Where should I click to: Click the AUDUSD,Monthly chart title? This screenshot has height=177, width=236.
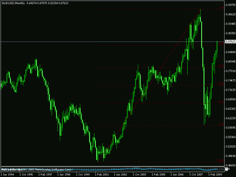(13, 3)
